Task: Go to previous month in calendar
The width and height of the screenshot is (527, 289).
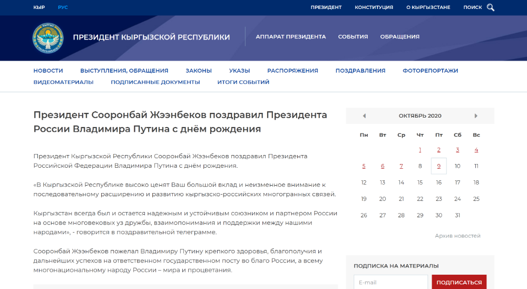Action: [x=364, y=115]
